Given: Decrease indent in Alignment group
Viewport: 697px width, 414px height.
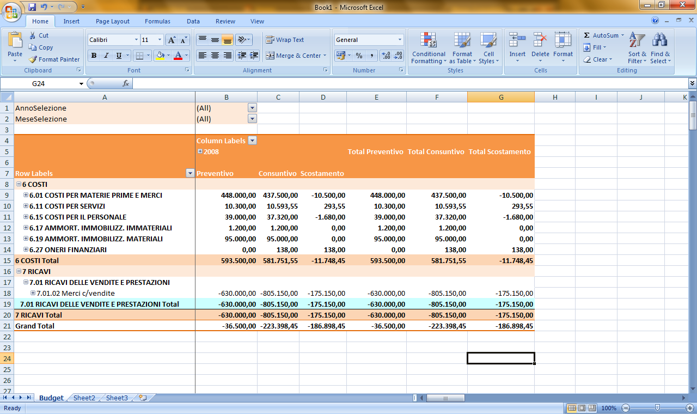Looking at the screenshot, I should pos(241,56).
